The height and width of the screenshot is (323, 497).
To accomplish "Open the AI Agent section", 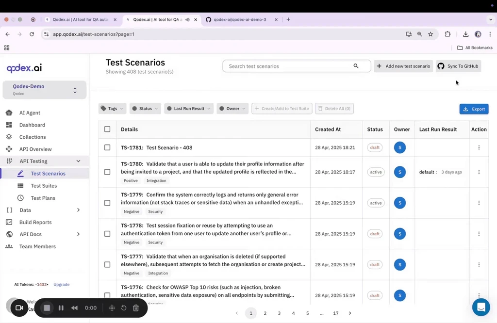I will (x=29, y=113).
